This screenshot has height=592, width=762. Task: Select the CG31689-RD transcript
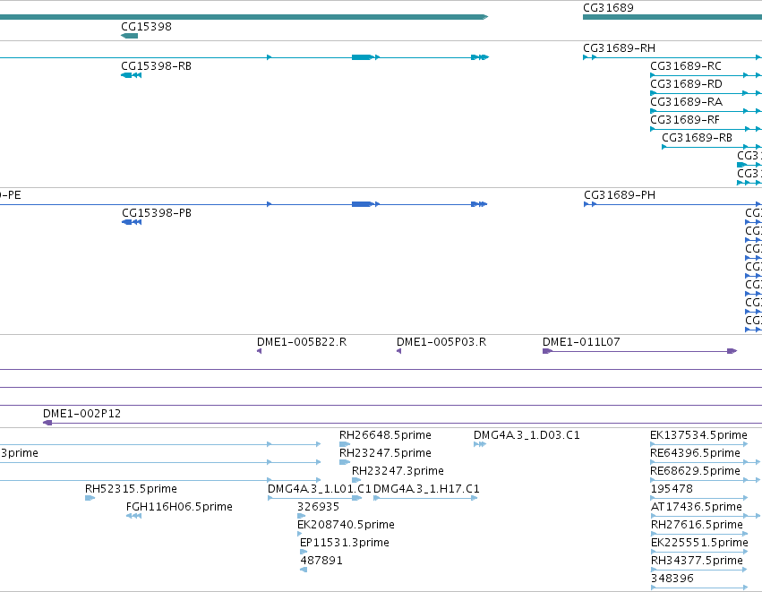[686, 84]
